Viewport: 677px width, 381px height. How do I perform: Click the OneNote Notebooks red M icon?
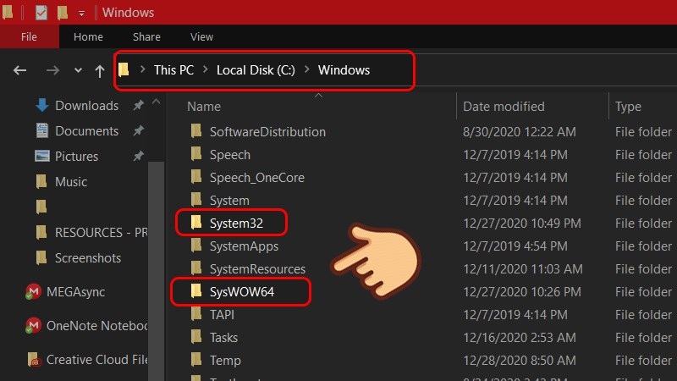tap(33, 325)
